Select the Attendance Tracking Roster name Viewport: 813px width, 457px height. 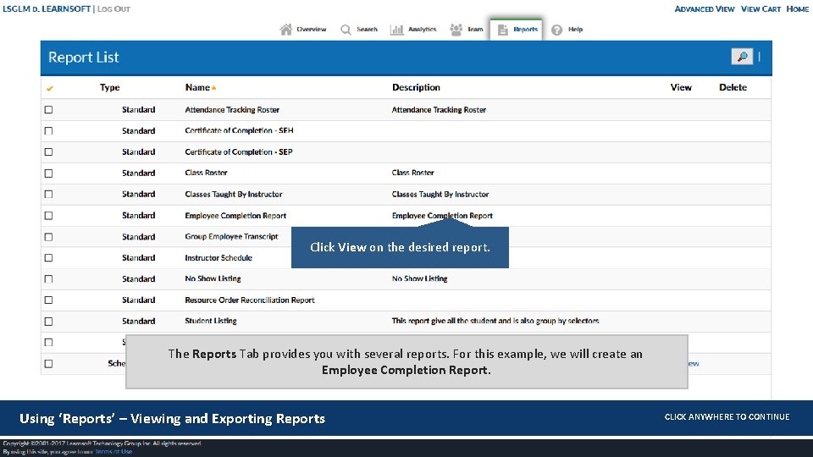click(x=232, y=110)
